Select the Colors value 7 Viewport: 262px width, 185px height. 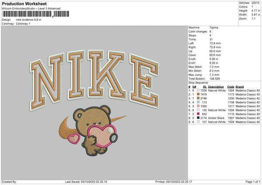[x=252, y=7]
